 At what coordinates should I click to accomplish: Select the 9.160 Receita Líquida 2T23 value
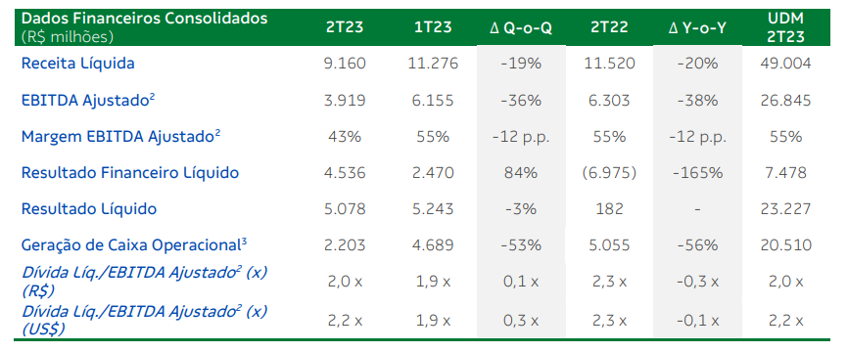click(x=345, y=64)
